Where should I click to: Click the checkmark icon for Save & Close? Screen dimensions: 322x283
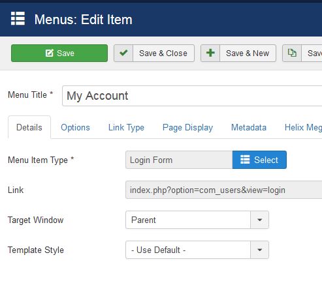click(x=123, y=53)
